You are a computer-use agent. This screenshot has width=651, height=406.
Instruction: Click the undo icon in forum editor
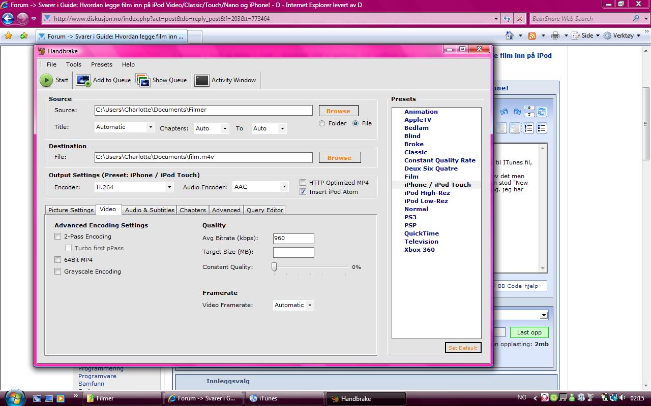504,112
